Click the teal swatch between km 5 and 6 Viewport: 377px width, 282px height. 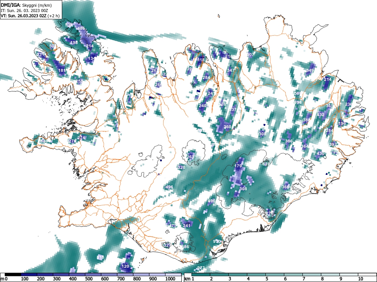275,274
